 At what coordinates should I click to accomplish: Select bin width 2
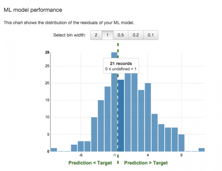[x=96, y=35]
